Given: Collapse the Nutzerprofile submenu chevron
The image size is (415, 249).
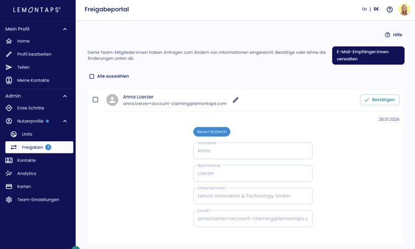Looking at the screenshot, I should pyautogui.click(x=65, y=121).
